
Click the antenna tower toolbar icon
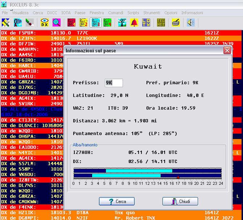(x=122, y=23)
